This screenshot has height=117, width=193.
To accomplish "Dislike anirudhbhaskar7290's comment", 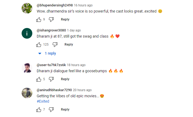I will (52, 110).
